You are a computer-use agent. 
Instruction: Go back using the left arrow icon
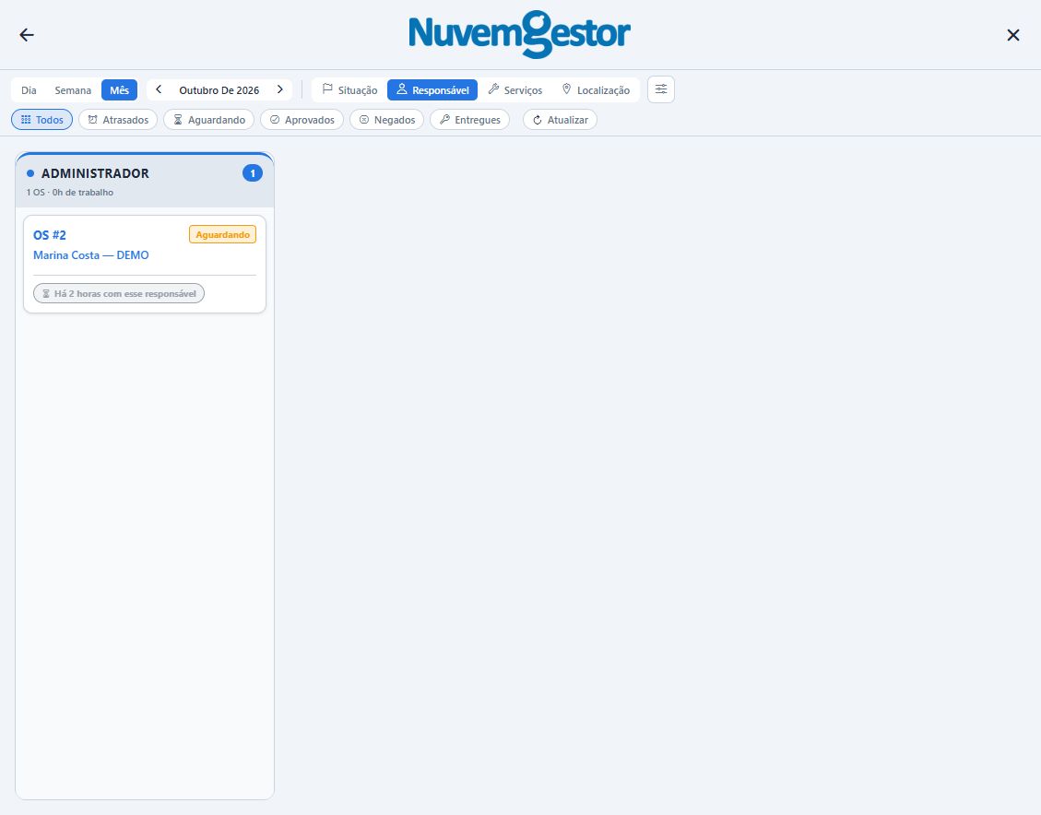[27, 34]
